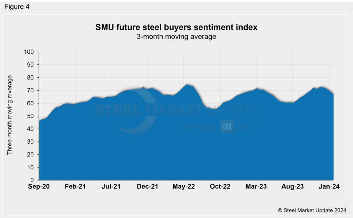Click the 50 value on y-axis

click(31, 116)
